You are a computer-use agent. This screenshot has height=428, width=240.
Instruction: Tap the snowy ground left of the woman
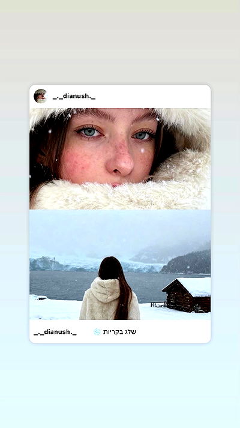click(x=55, y=309)
